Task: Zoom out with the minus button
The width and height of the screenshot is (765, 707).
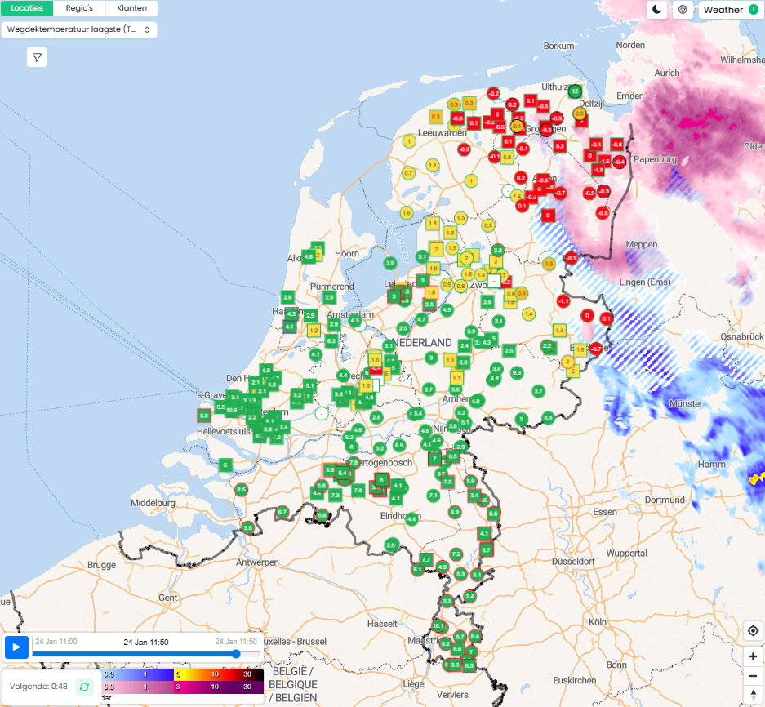Action: click(x=753, y=675)
